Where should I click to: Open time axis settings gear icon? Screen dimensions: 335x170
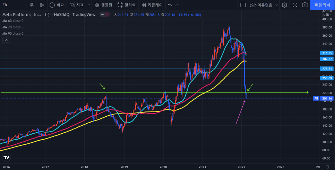327,167
